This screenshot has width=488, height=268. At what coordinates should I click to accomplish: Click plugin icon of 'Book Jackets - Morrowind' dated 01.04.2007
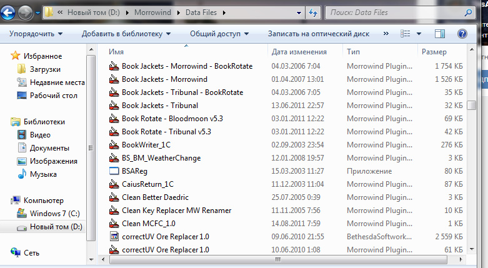point(114,79)
